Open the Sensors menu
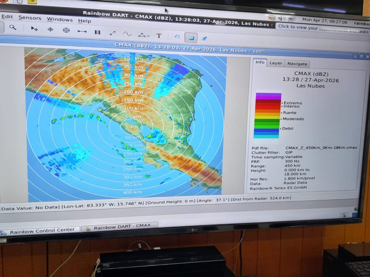Image resolution: width=370 pixels, height=277 pixels. [x=30, y=18]
